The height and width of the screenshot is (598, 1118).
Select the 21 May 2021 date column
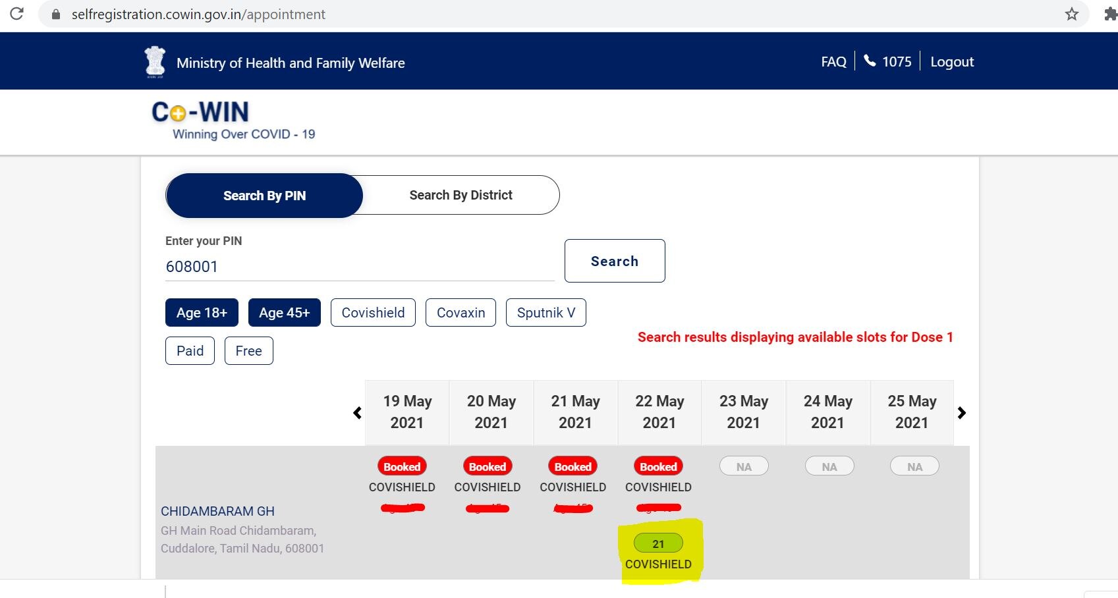[x=575, y=412]
